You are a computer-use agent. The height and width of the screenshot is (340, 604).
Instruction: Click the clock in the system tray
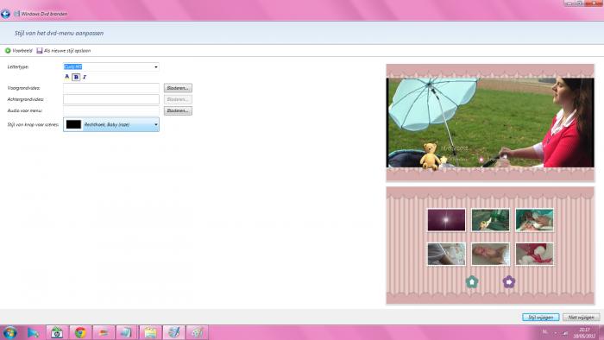tap(584, 333)
